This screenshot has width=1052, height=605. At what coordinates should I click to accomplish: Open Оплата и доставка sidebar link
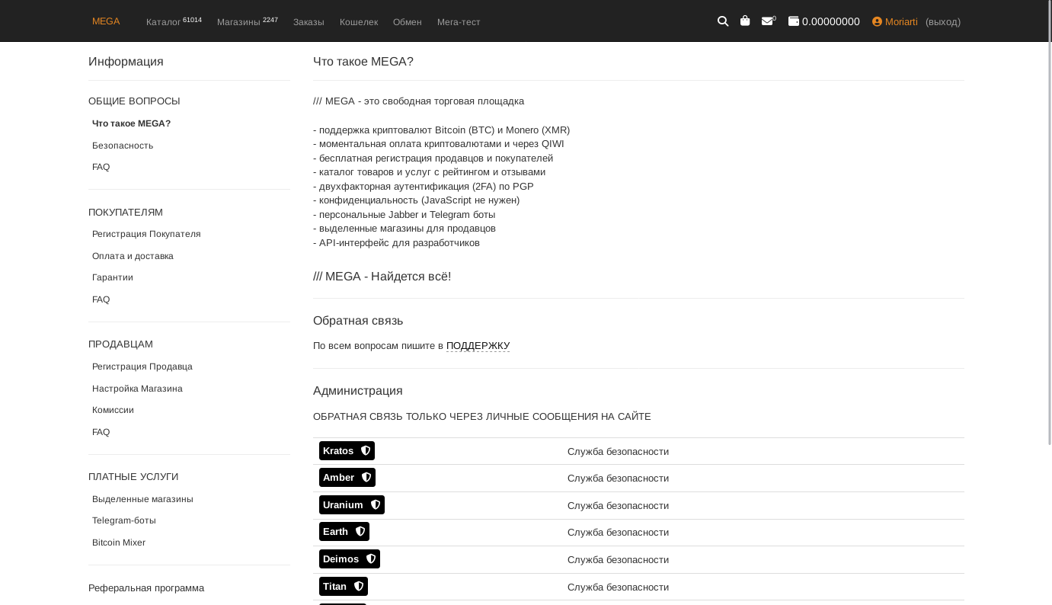click(133, 256)
